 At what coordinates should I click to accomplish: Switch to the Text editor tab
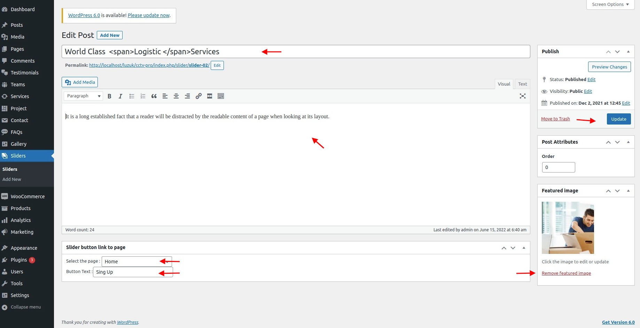(x=522, y=84)
